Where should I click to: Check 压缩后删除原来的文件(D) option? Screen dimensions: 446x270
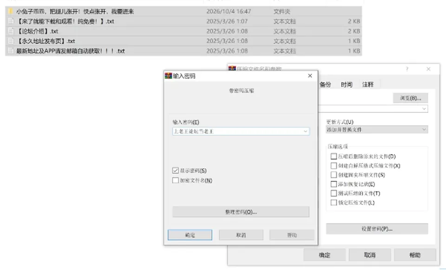point(334,156)
